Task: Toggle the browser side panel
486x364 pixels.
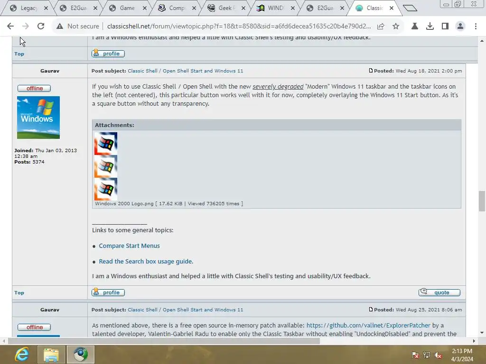Action: point(445,27)
